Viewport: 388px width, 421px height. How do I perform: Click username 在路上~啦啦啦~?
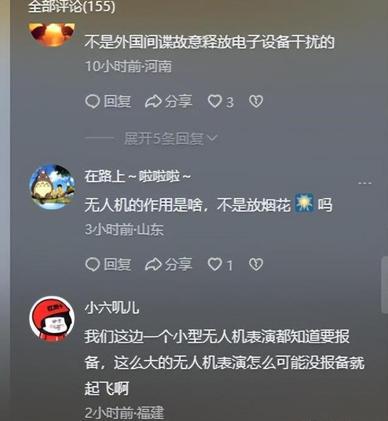point(137,177)
